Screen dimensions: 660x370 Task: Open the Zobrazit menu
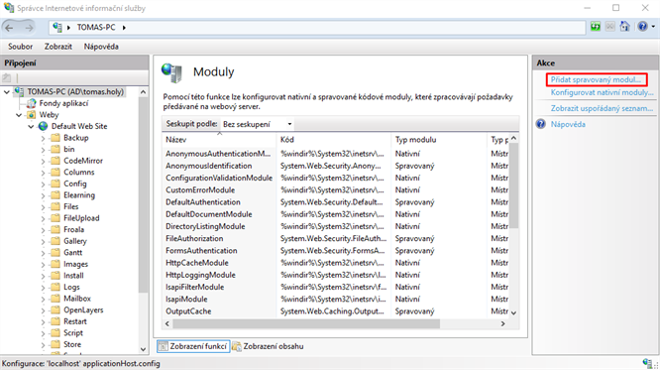coord(58,47)
